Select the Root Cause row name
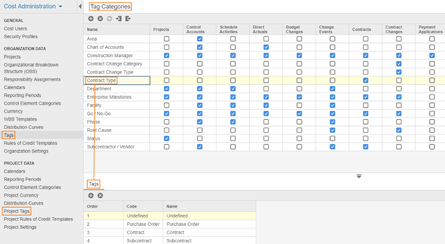Screen dimensions: 445x244 click(99, 130)
